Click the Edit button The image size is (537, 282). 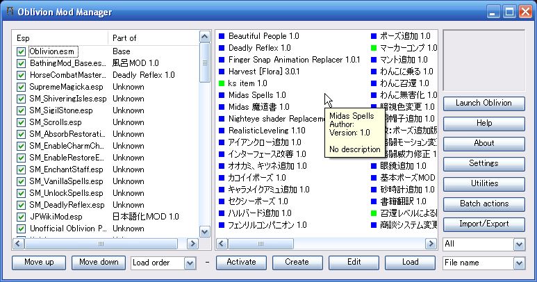[x=354, y=263]
